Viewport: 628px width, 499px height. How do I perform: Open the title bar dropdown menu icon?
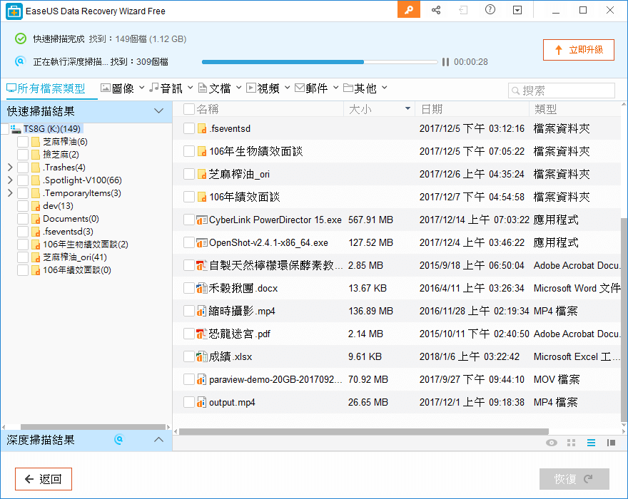click(517, 10)
